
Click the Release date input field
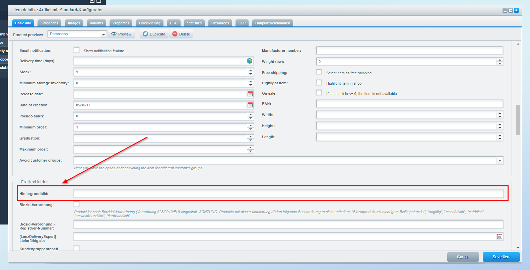coord(160,94)
